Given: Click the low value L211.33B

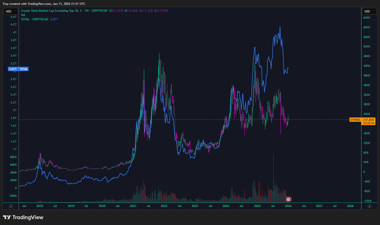Looking at the screenshot, I should (146, 11).
